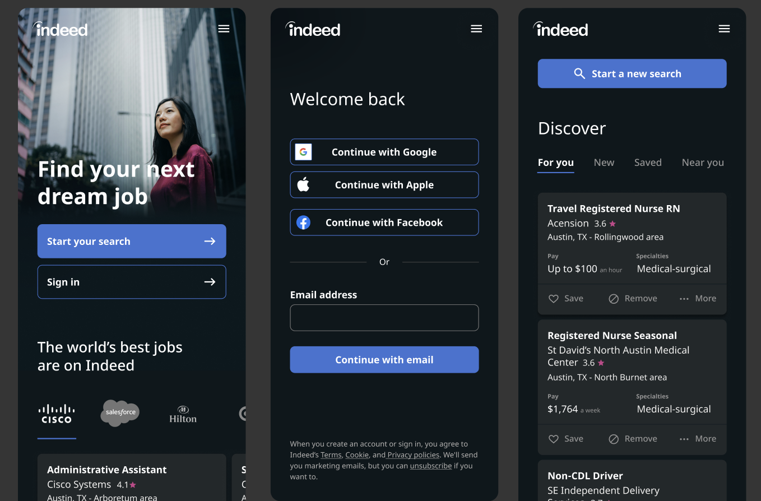Click Start a new search button
Image resolution: width=761 pixels, height=501 pixels.
(632, 73)
